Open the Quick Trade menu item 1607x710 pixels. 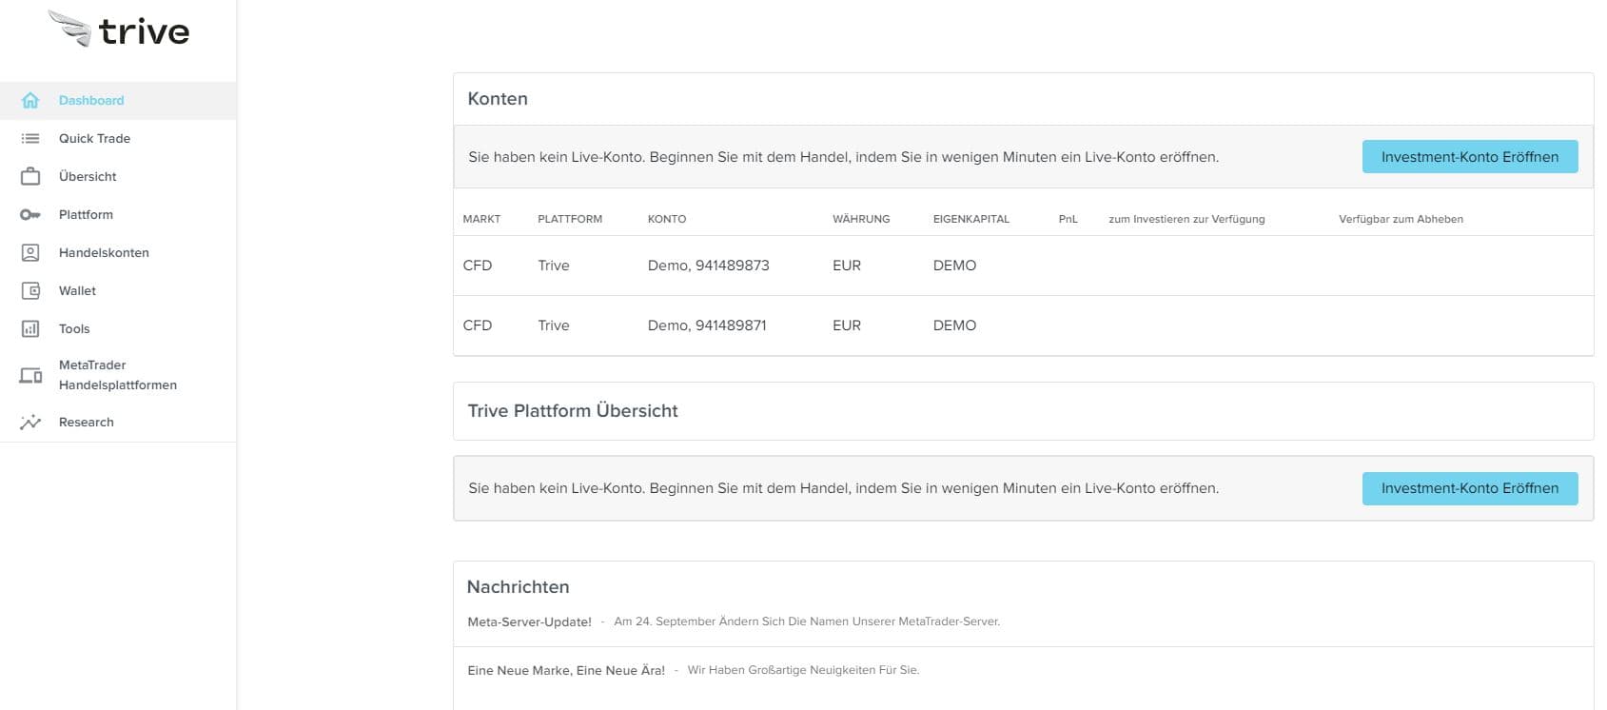coord(94,138)
